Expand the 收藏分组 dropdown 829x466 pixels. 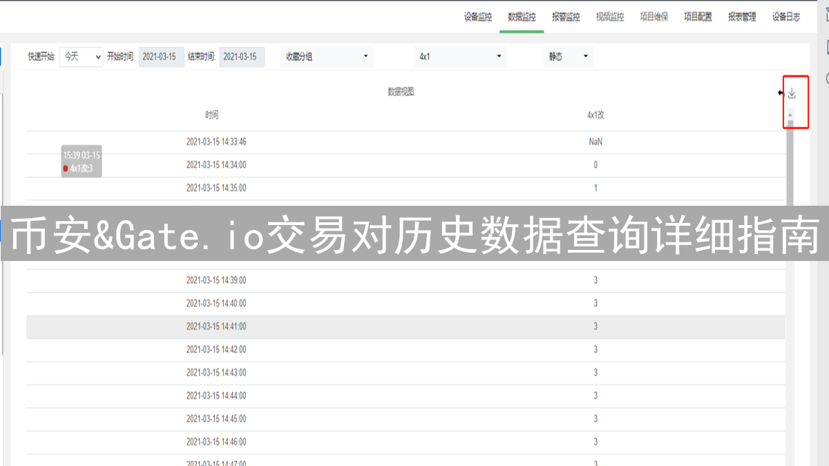click(327, 57)
